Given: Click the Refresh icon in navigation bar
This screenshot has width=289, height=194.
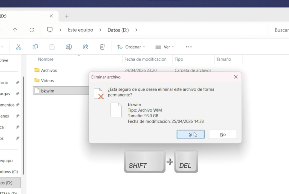Looking at the screenshot, I should click(x=32, y=30).
